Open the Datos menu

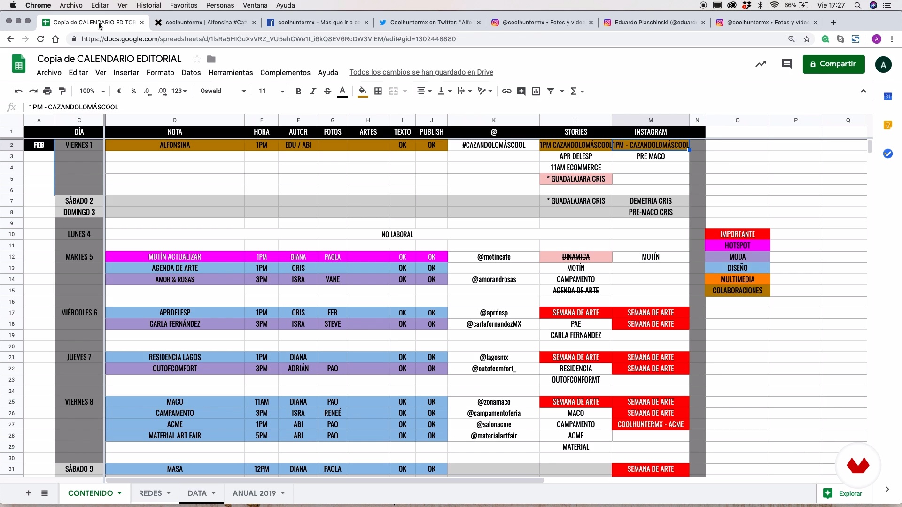[x=191, y=72]
